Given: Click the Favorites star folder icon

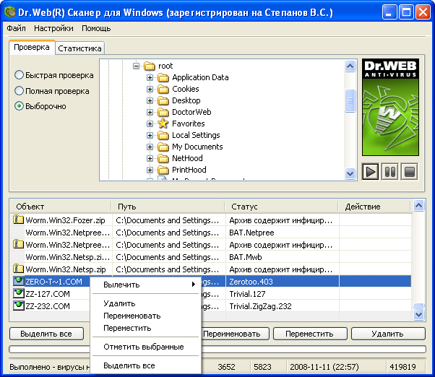Looking at the screenshot, I should (x=163, y=123).
